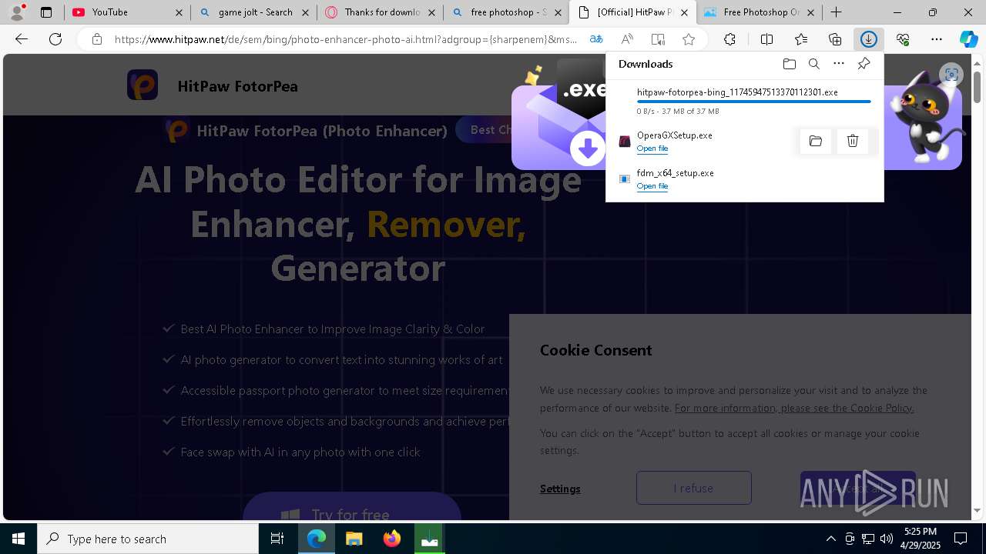Click the address bar URL
The image size is (986, 554).
(346, 39)
